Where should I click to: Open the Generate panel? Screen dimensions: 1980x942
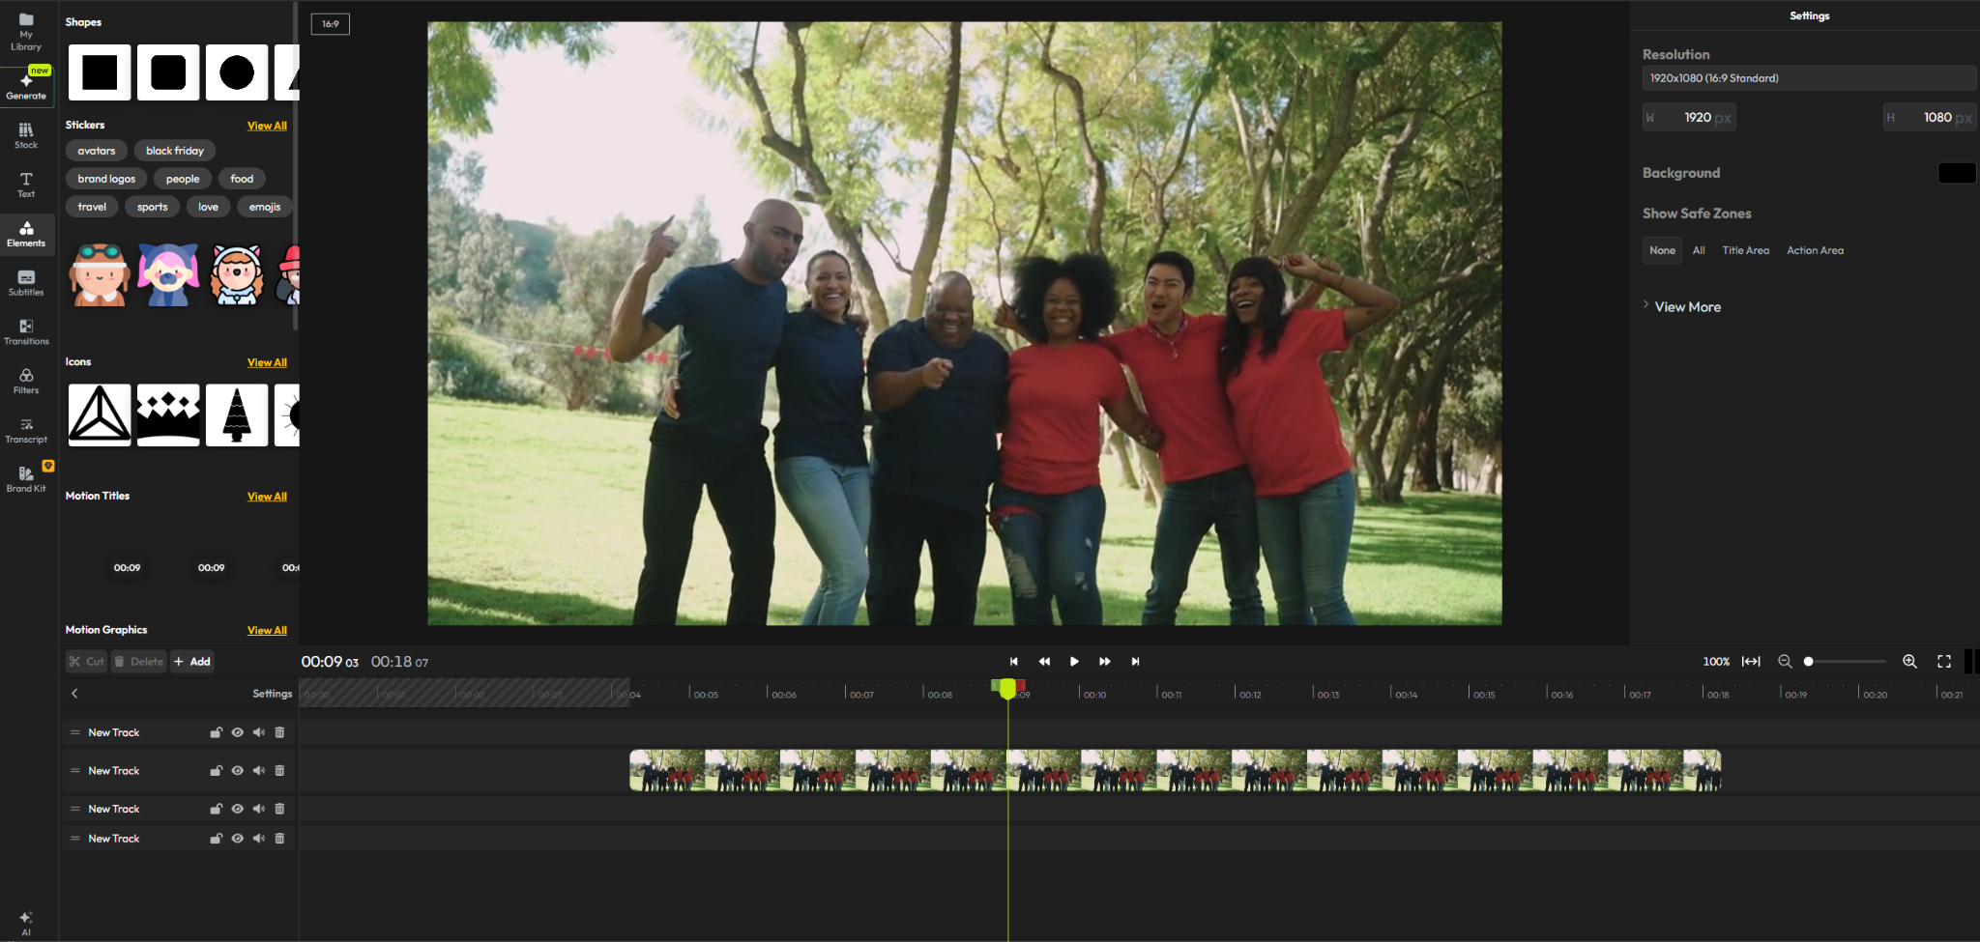(26, 86)
